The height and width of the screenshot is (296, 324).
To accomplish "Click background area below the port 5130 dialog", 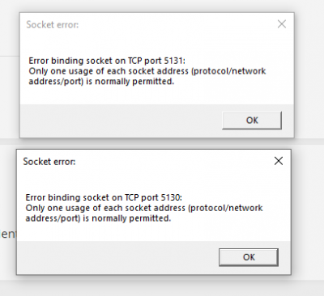I will 162,286.
